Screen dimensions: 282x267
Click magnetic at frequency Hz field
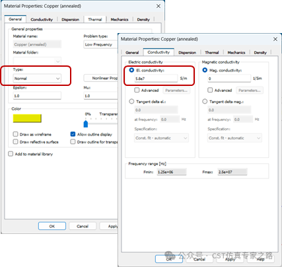(243, 120)
